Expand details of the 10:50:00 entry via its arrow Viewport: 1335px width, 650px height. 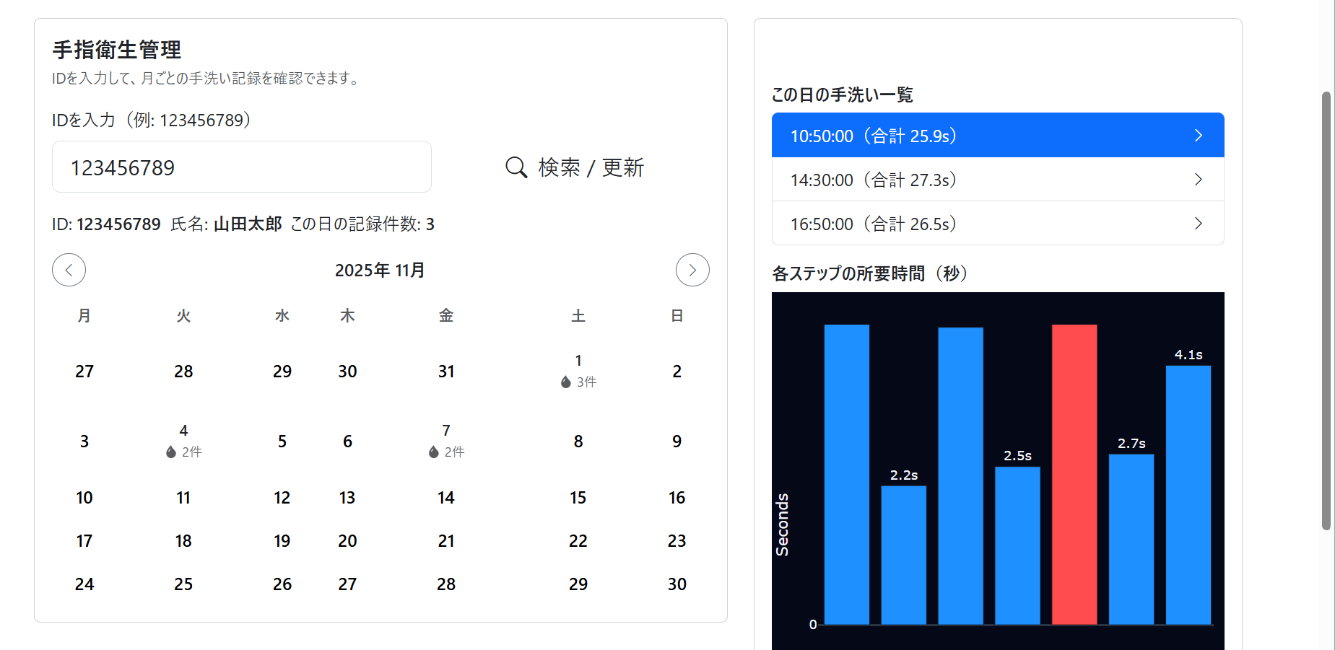tap(1199, 135)
